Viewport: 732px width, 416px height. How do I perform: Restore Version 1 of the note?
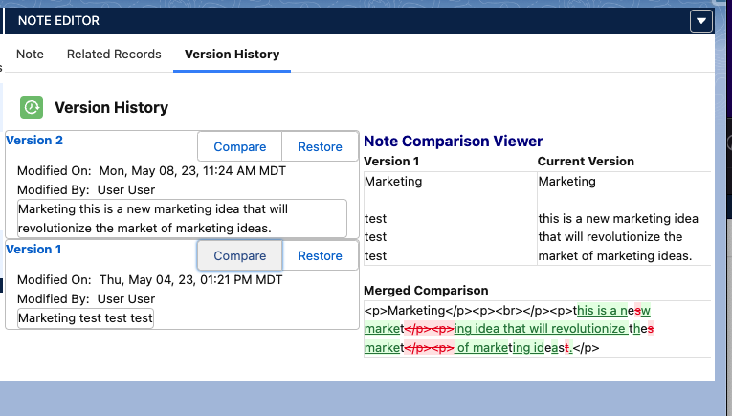tap(320, 255)
